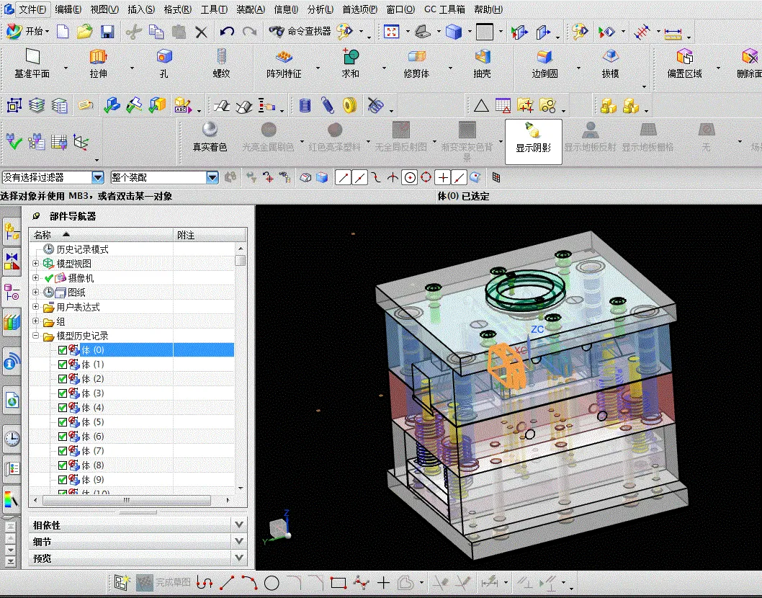Click the 名称 column header
The image size is (762, 598).
pos(101,235)
